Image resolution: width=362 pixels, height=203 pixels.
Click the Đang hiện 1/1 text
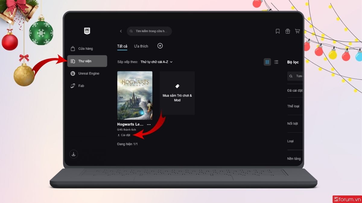click(127, 144)
